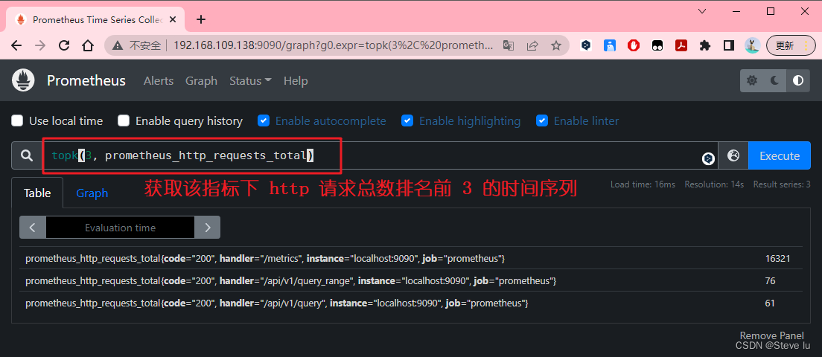The width and height of the screenshot is (822, 357).
Task: Click the value 61
Action: tap(770, 303)
